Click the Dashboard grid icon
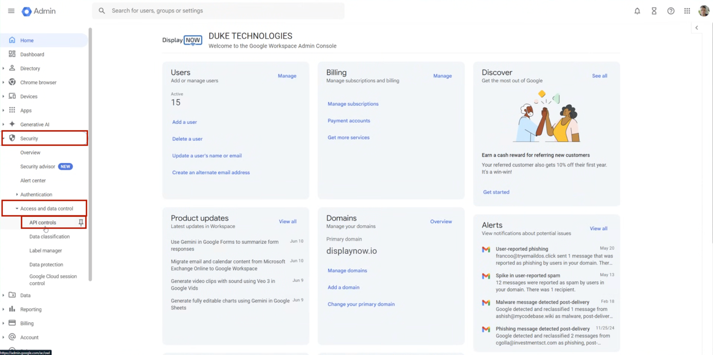Screen dimensions: 713x355 tap(12, 54)
